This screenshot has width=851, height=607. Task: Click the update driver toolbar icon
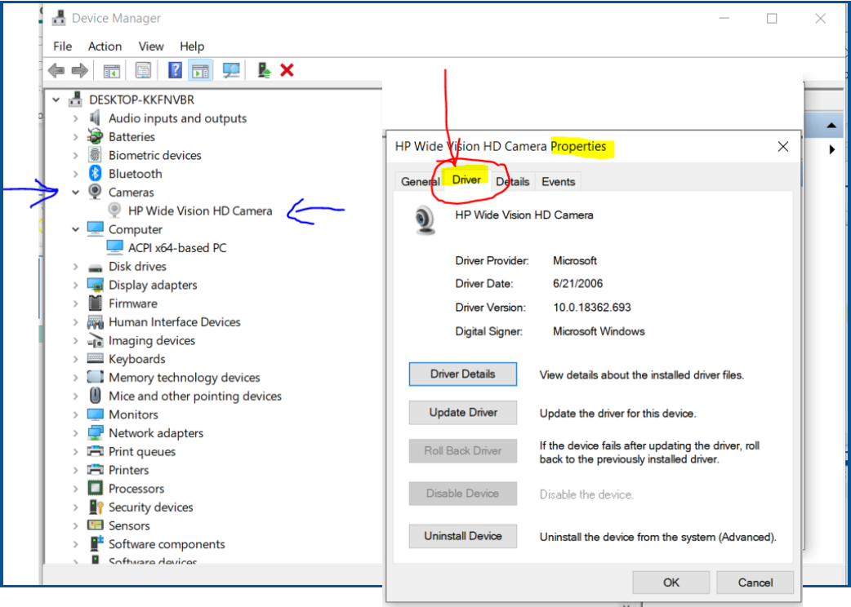point(264,70)
